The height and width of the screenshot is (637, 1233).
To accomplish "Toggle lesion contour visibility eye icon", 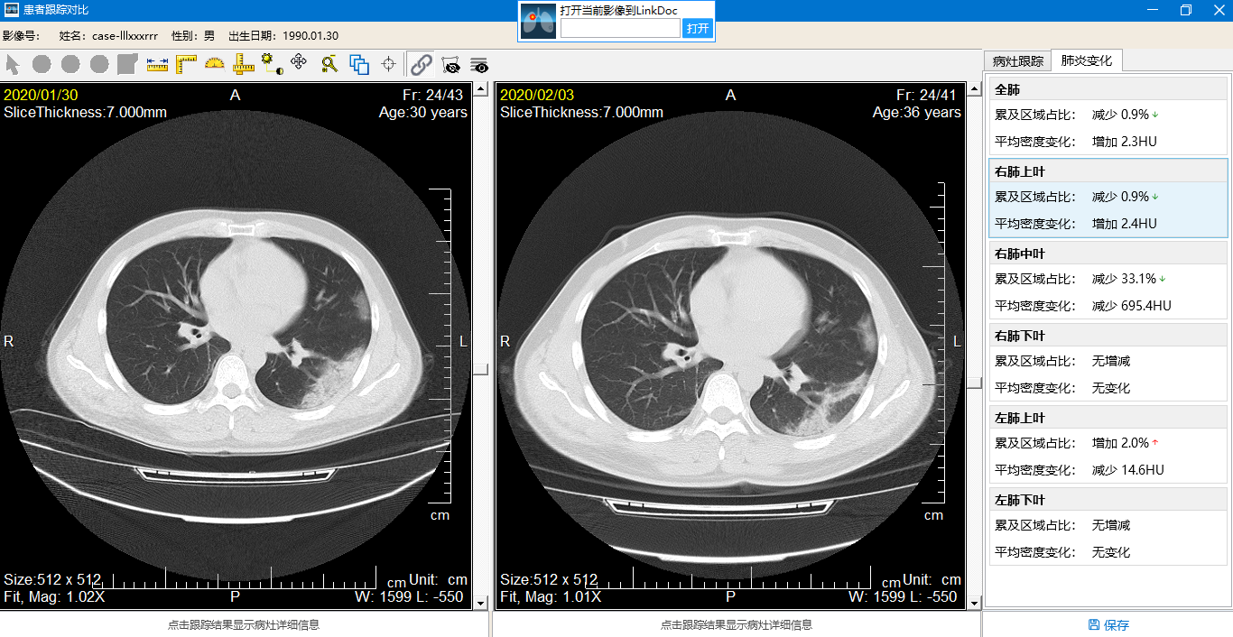I will click(x=451, y=65).
